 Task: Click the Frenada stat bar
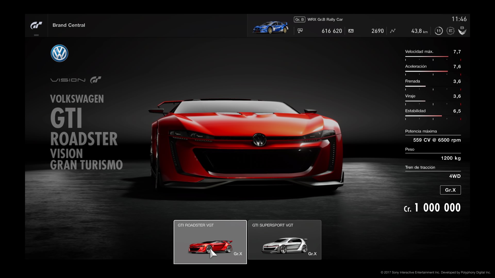click(433, 86)
